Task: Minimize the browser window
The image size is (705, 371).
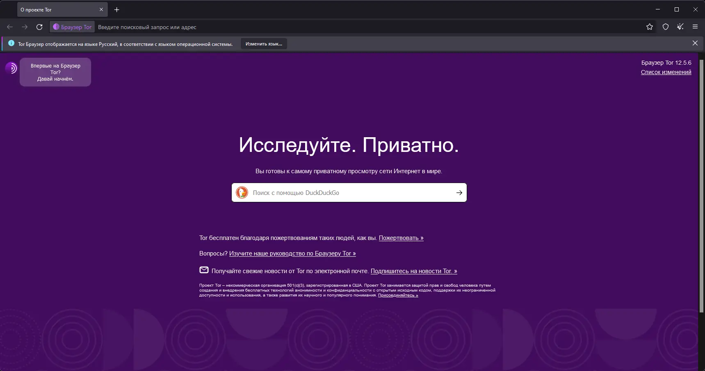Action: (x=658, y=9)
